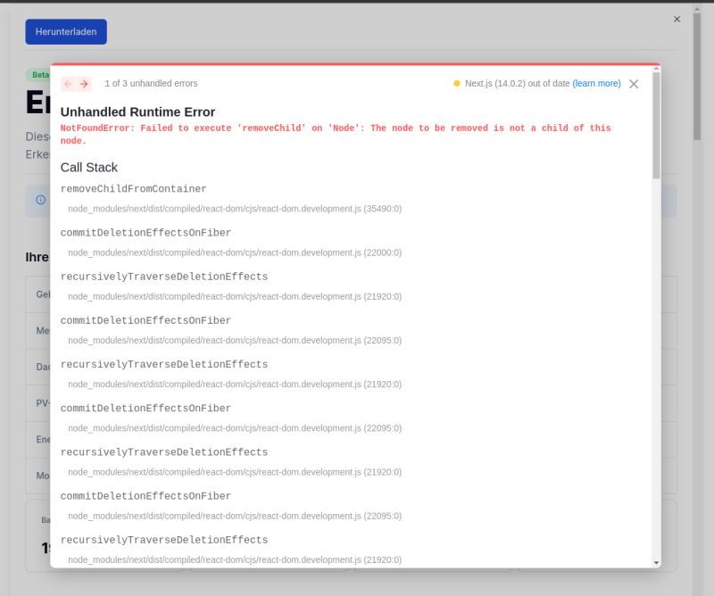Image resolution: width=714 pixels, height=596 pixels.
Task: Navigate to the next error with right arrow
Action: tap(82, 83)
